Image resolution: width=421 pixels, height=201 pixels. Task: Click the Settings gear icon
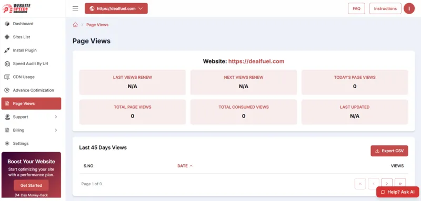7,144
